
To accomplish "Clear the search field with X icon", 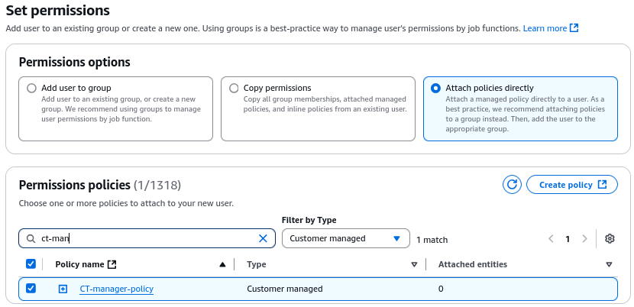I will click(263, 239).
